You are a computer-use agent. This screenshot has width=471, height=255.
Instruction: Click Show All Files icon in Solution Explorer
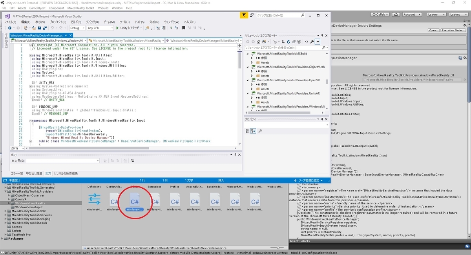[x=299, y=42]
